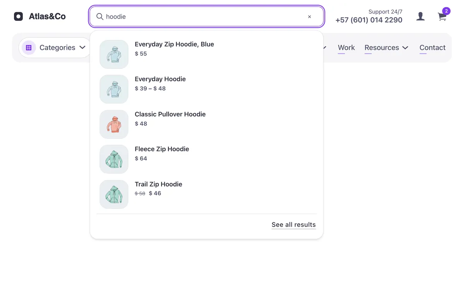Screen dimensions: 464x290
Task: Call support number +57 (601) 014 2290
Action: [369, 20]
